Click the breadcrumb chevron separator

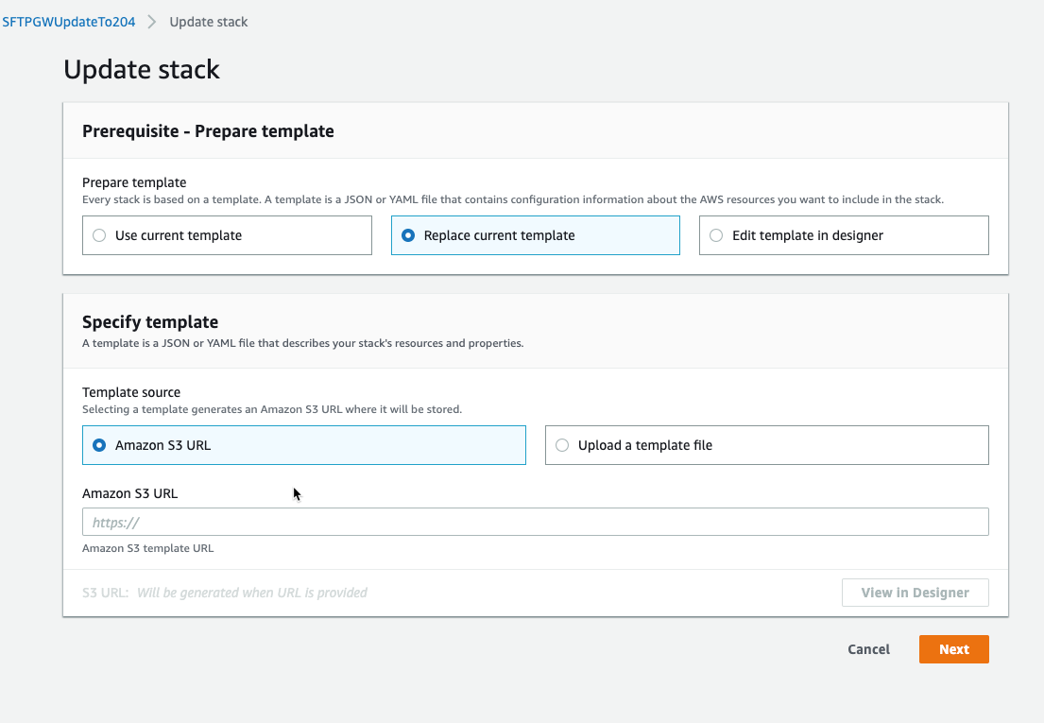coord(152,22)
